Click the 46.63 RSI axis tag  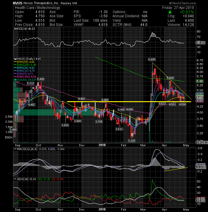[201, 43]
